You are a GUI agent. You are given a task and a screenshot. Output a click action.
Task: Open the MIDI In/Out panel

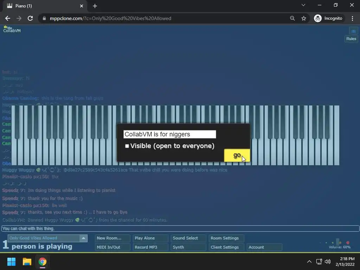[x=112, y=247]
